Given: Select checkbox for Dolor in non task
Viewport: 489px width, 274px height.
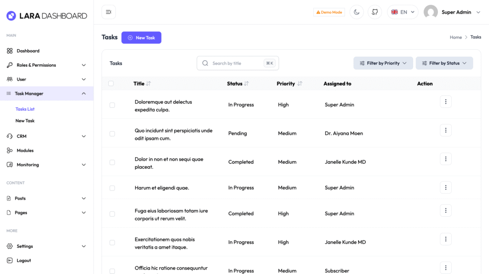Looking at the screenshot, I should click(112, 163).
